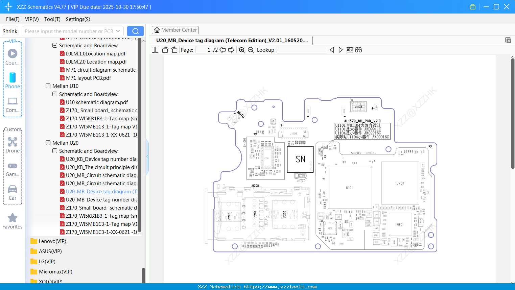The width and height of the screenshot is (515, 290).
Task: Toggle the Shrink sidebar option
Action: 10,31
